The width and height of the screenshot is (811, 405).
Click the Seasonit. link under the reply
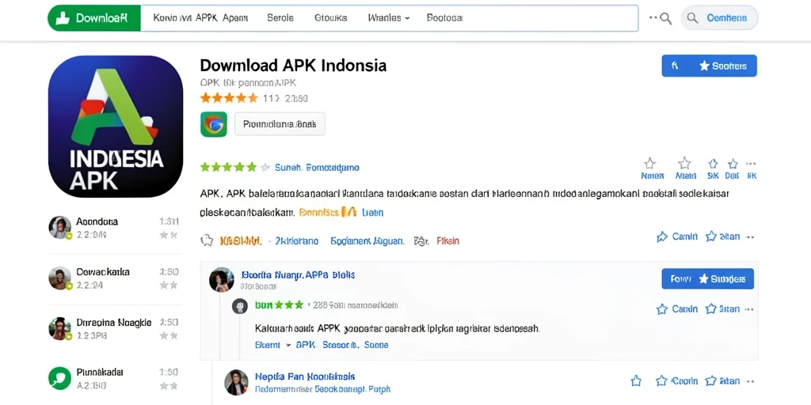341,345
